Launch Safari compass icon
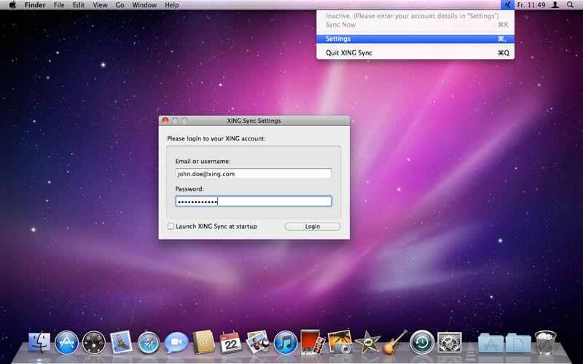This screenshot has height=364, width=583. [149, 342]
